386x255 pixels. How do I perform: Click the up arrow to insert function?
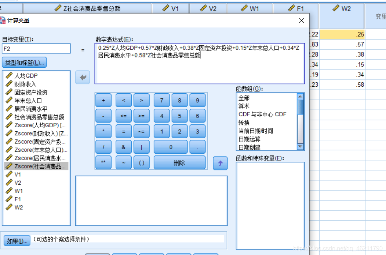220,163
